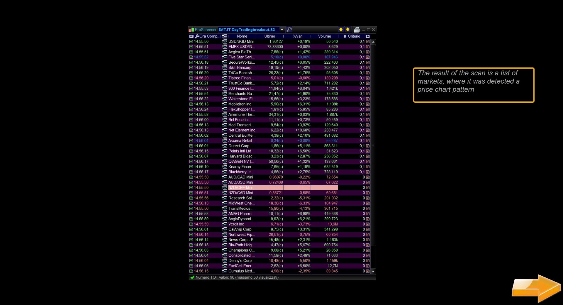
Task: Click the yellow down arrow button
Action: click(341, 30)
